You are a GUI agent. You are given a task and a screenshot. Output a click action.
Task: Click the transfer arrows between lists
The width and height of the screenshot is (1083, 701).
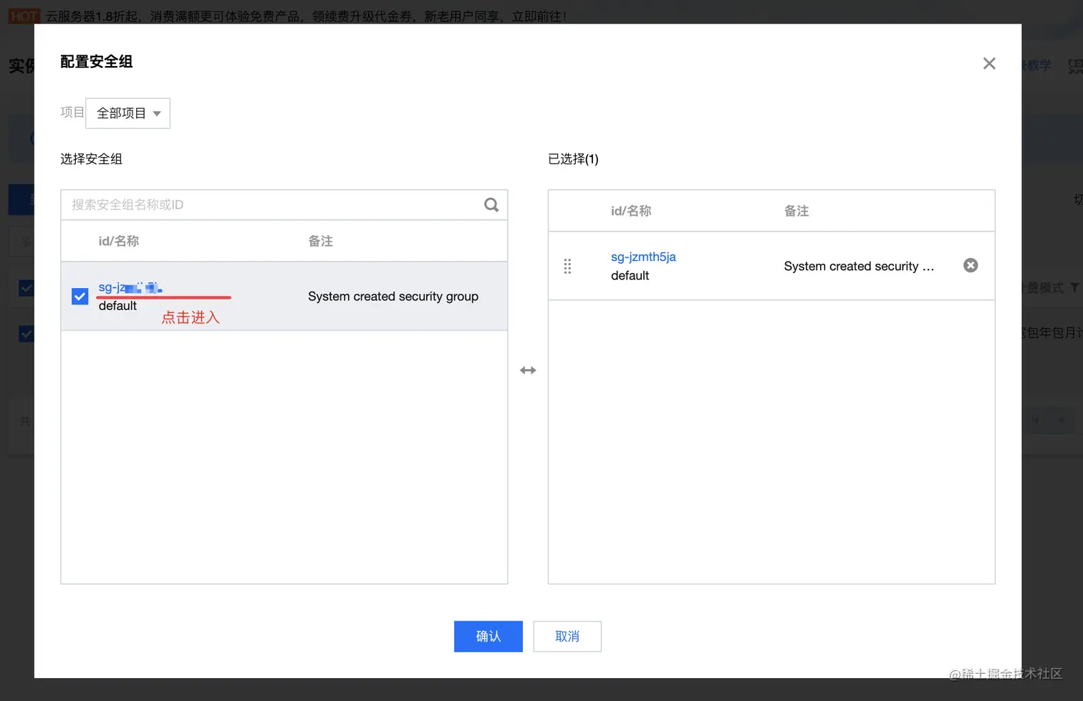click(x=528, y=371)
